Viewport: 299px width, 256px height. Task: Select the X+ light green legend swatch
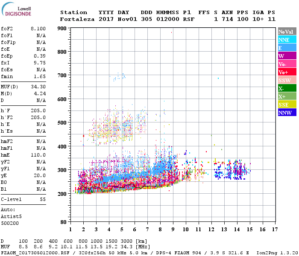click(287, 96)
